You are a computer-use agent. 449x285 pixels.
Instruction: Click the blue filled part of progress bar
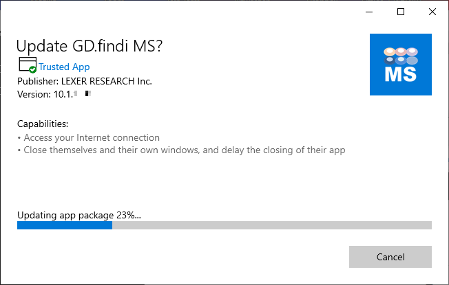pos(65,225)
